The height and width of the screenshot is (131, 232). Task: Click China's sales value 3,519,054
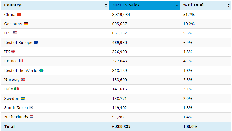[x=121, y=15]
